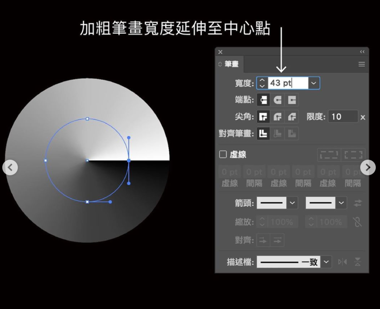
Task: Pick the preserve exact dash lengths icon
Action: 329,155
